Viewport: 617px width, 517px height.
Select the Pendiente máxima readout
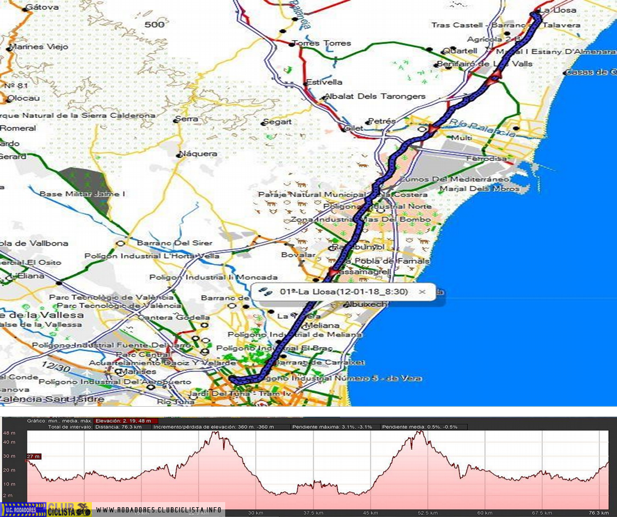point(332,427)
